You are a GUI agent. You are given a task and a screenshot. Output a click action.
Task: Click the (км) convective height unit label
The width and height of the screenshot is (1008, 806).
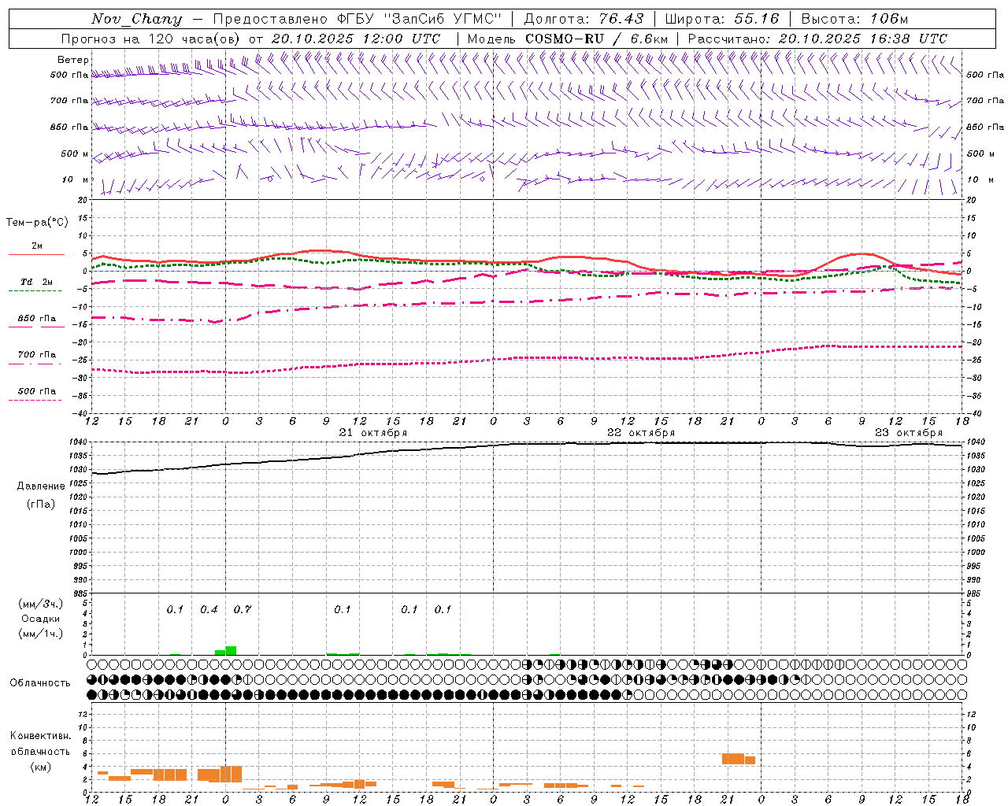[x=41, y=767]
